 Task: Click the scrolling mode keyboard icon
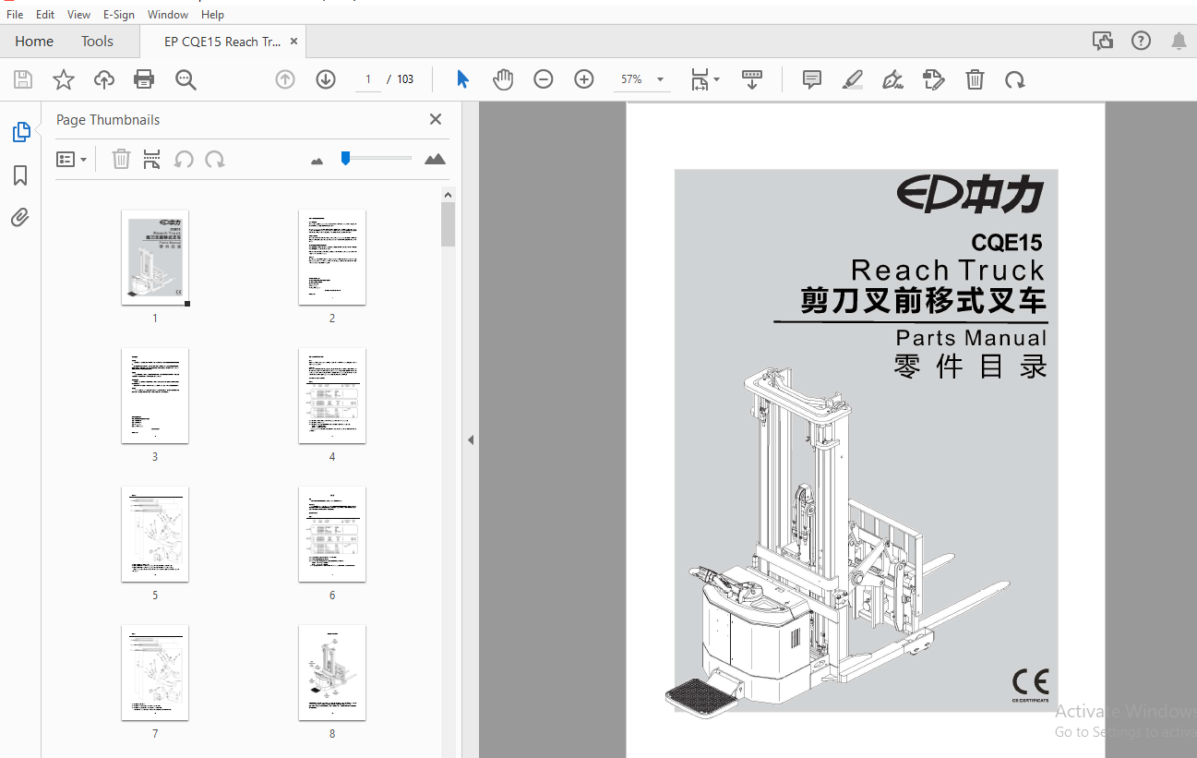point(752,79)
